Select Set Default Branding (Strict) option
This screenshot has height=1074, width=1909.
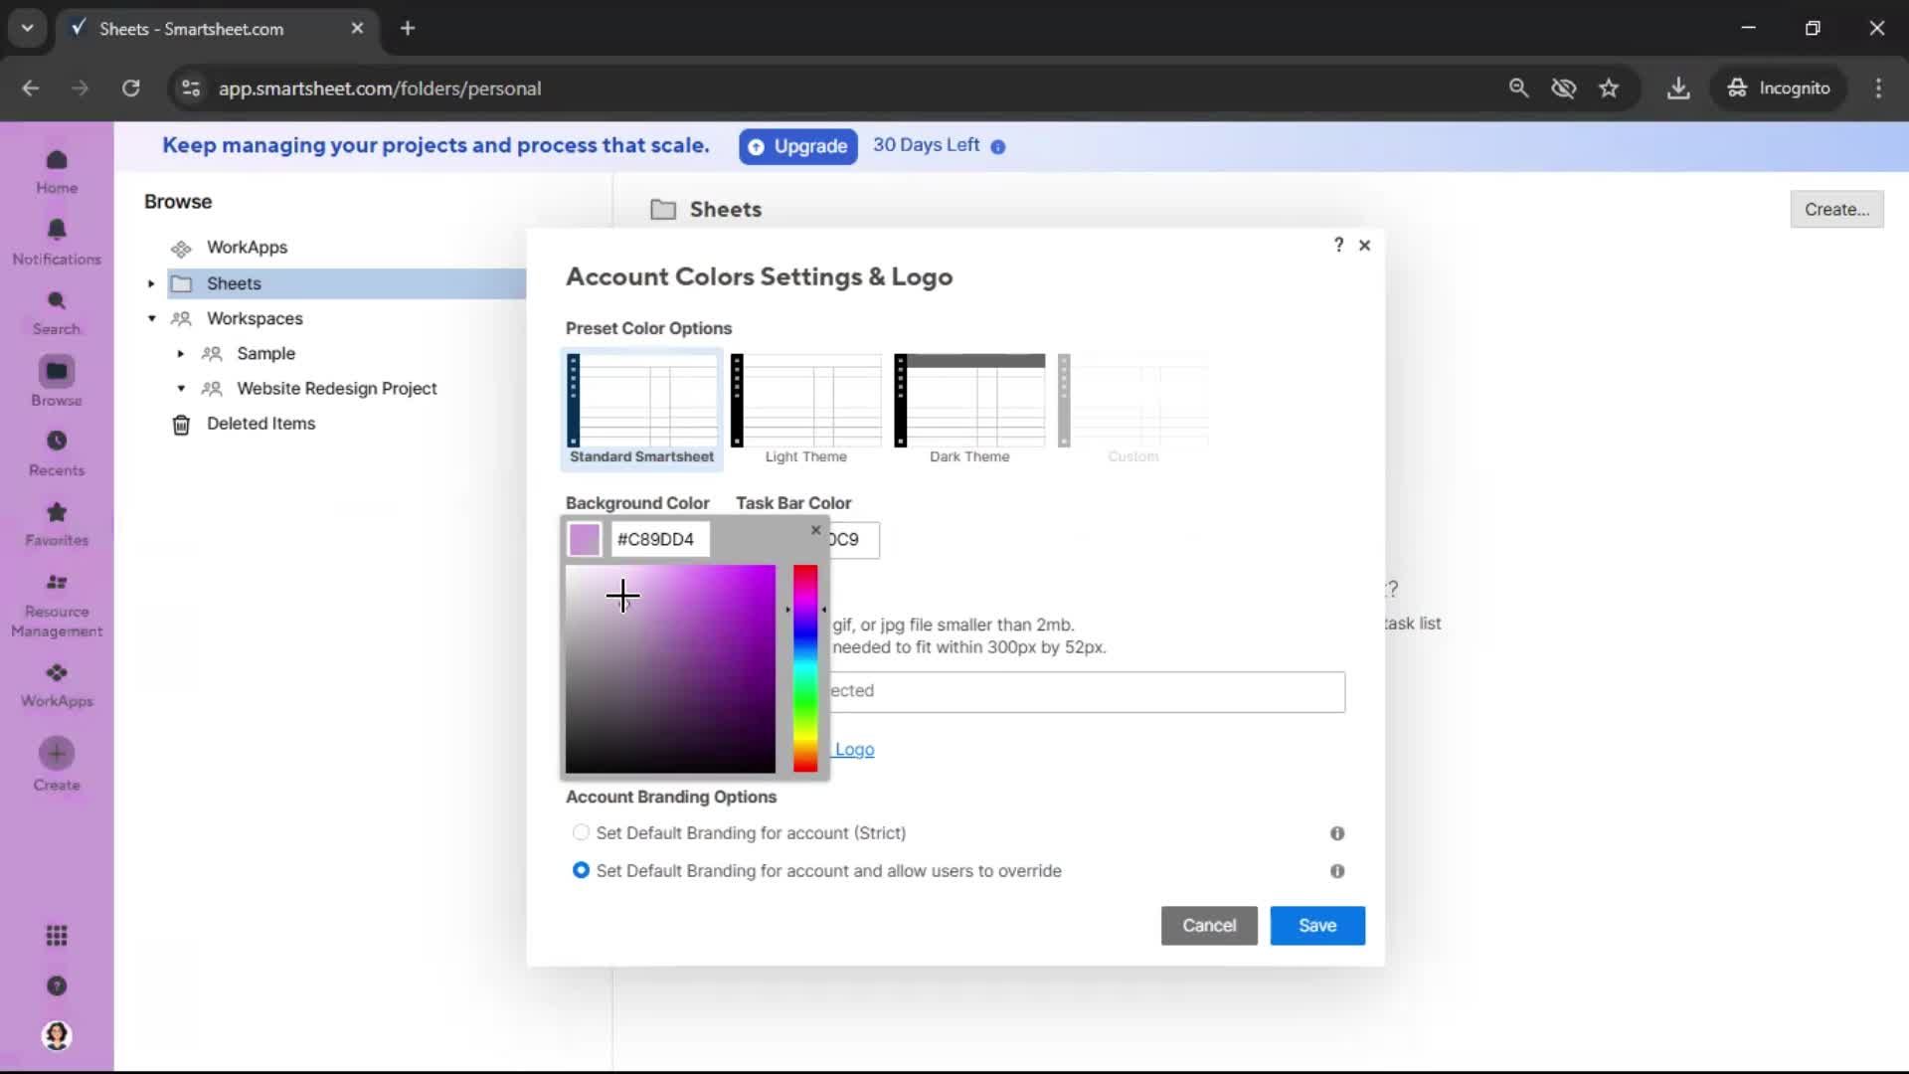581,833
